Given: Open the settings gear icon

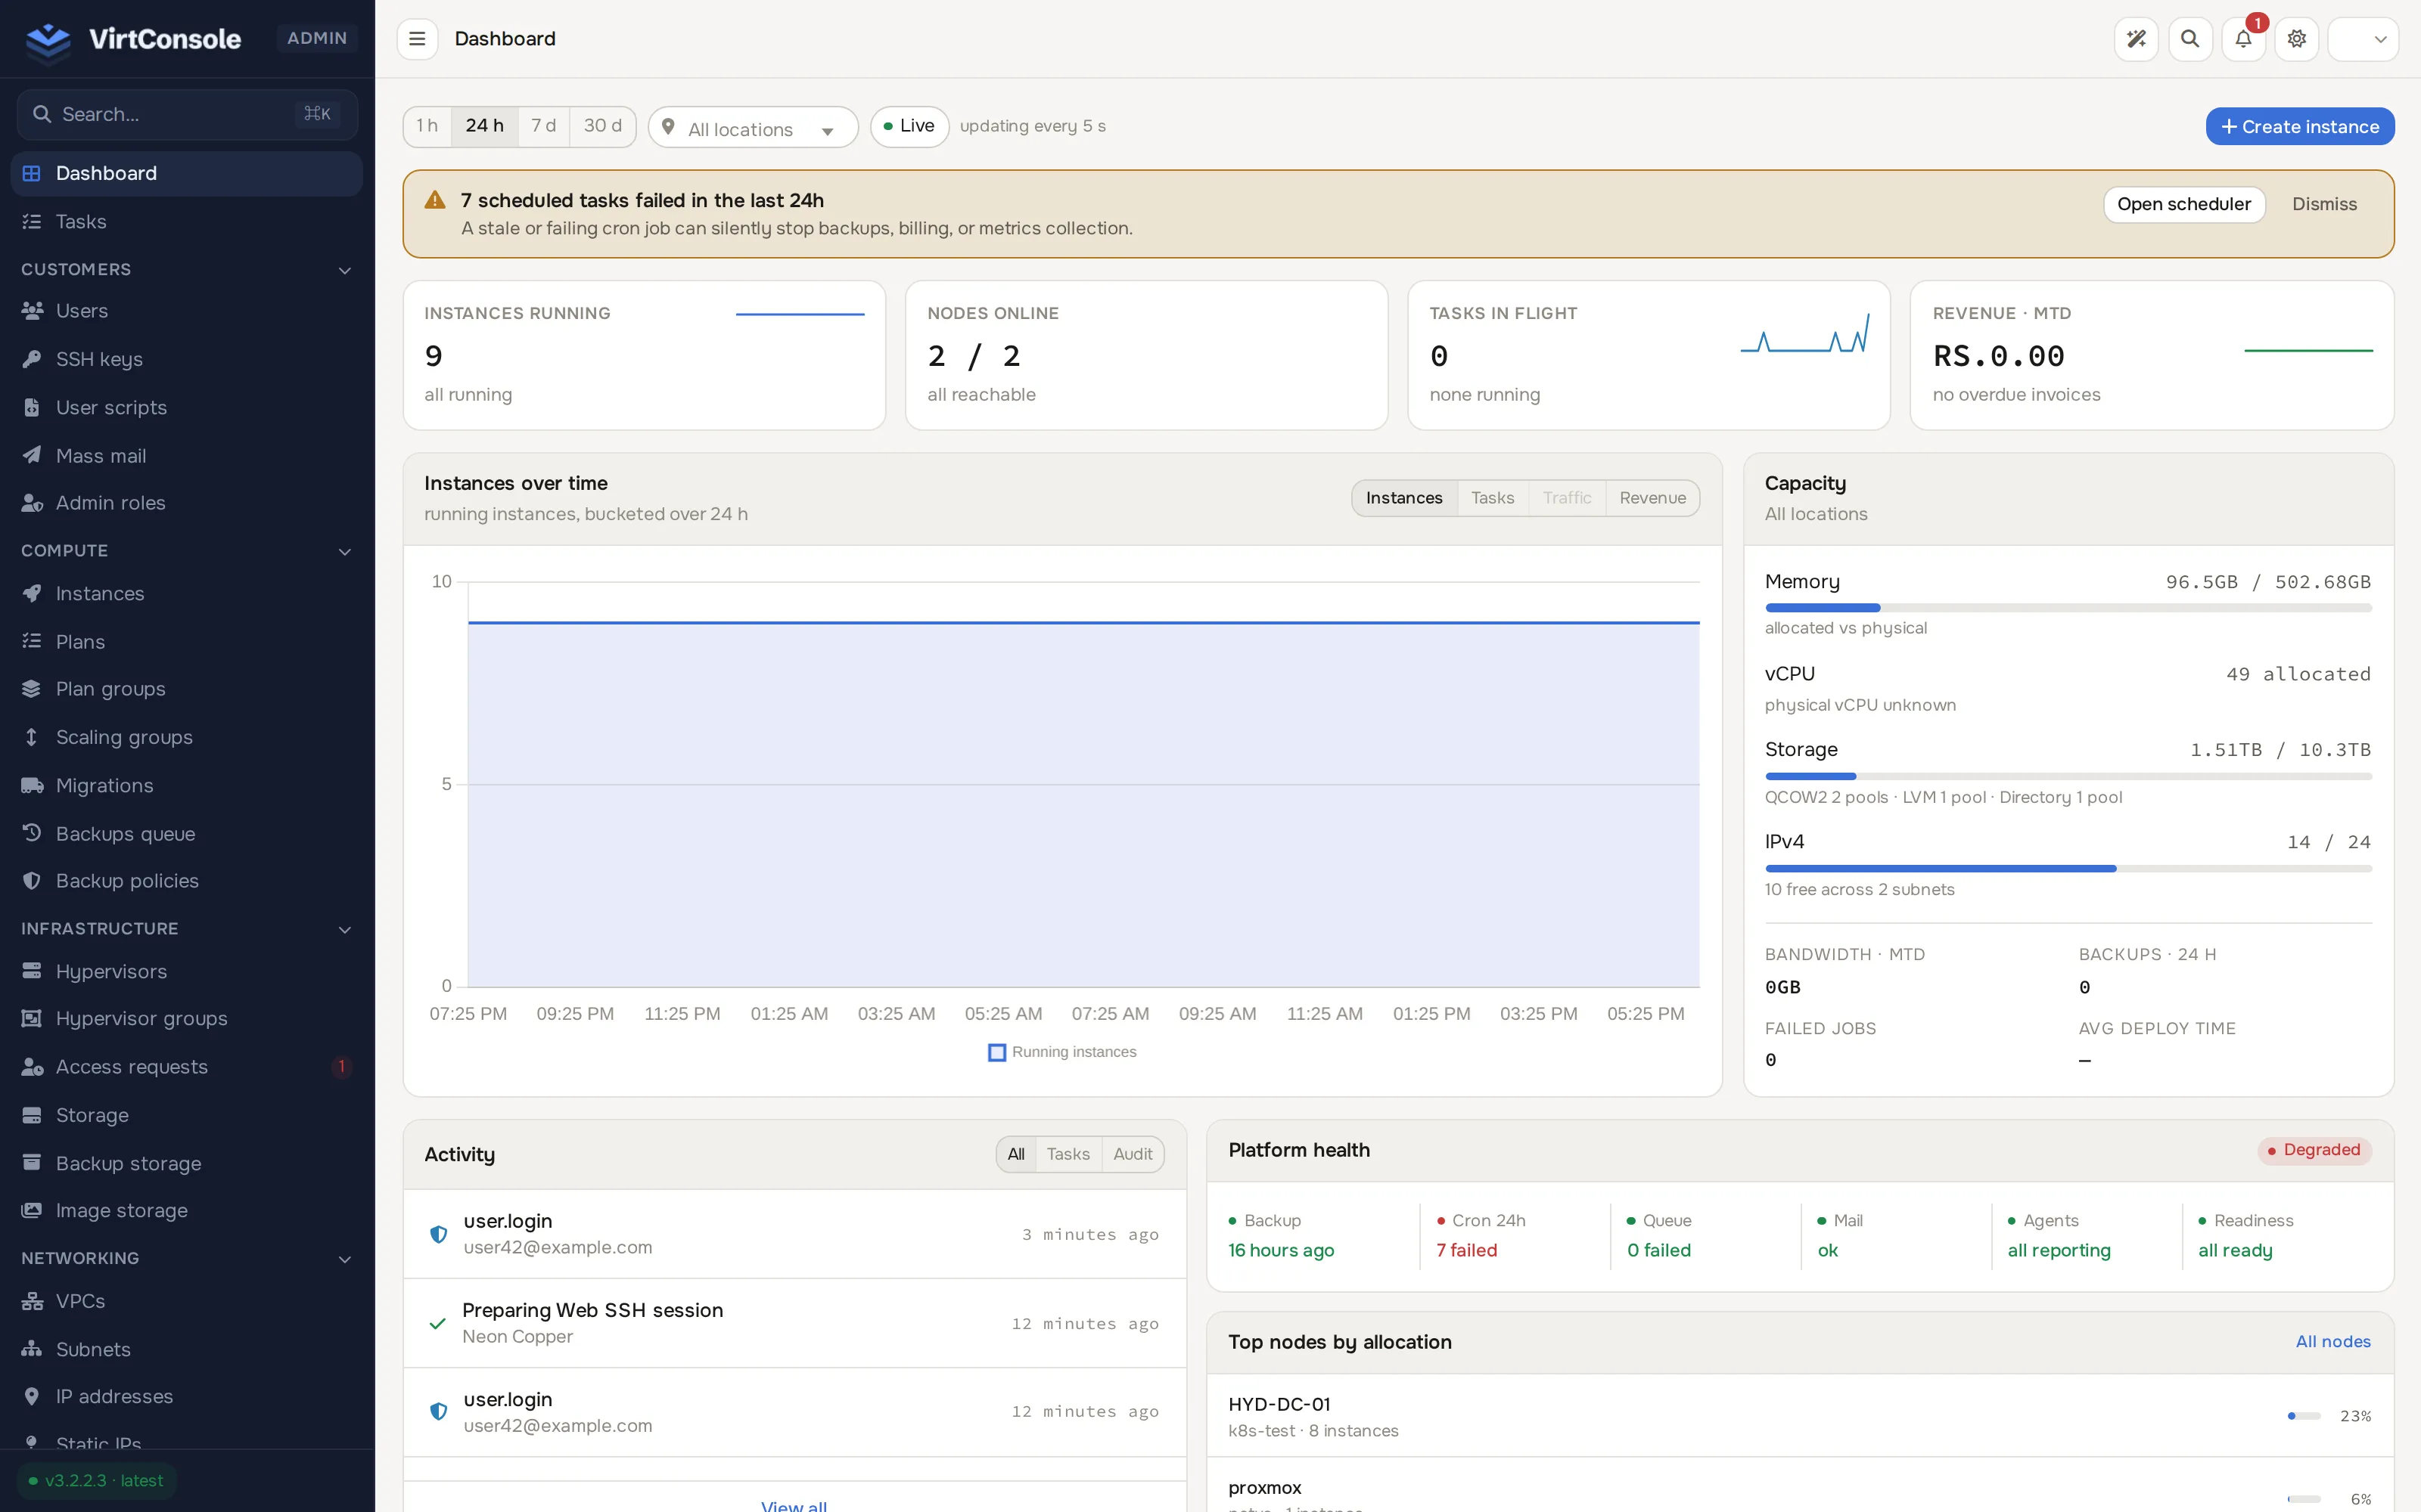Looking at the screenshot, I should coord(2297,39).
